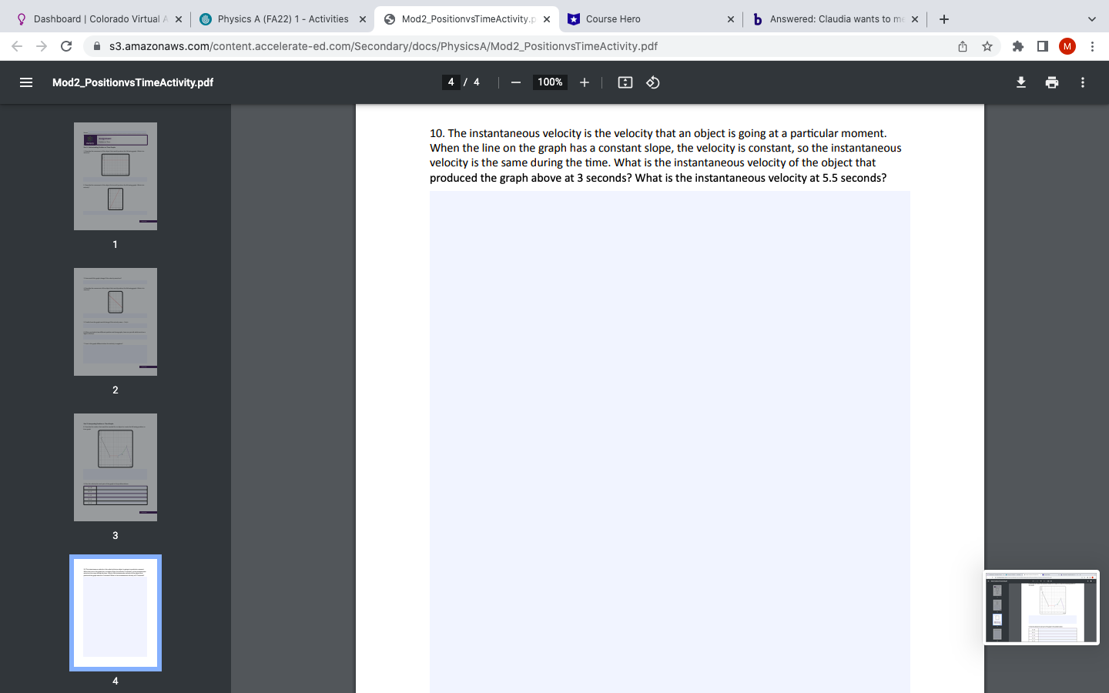Bookmark this page with the star
Screen dimensions: 1109x693
(x=987, y=46)
